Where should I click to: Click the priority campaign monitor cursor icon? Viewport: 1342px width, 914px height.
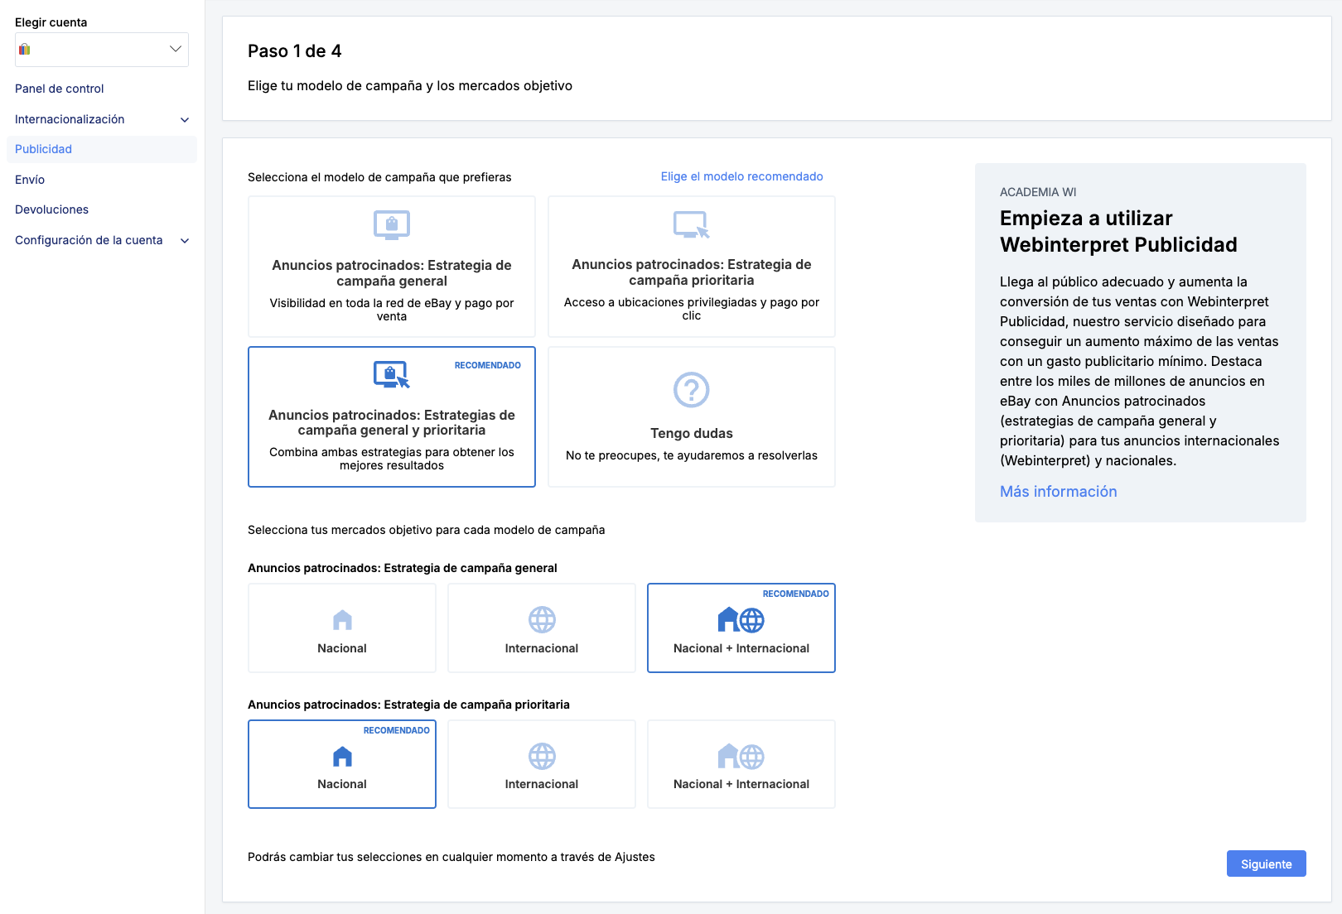click(x=691, y=224)
